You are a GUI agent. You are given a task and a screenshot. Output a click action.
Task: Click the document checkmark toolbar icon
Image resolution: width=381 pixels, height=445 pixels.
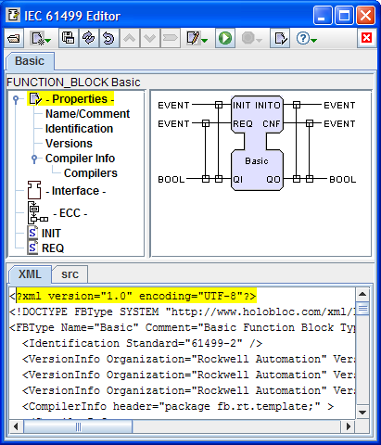280,38
